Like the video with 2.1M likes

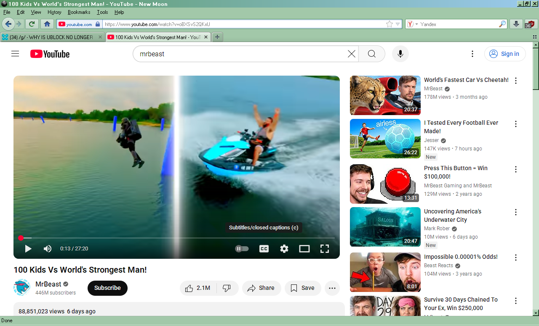[x=198, y=288]
